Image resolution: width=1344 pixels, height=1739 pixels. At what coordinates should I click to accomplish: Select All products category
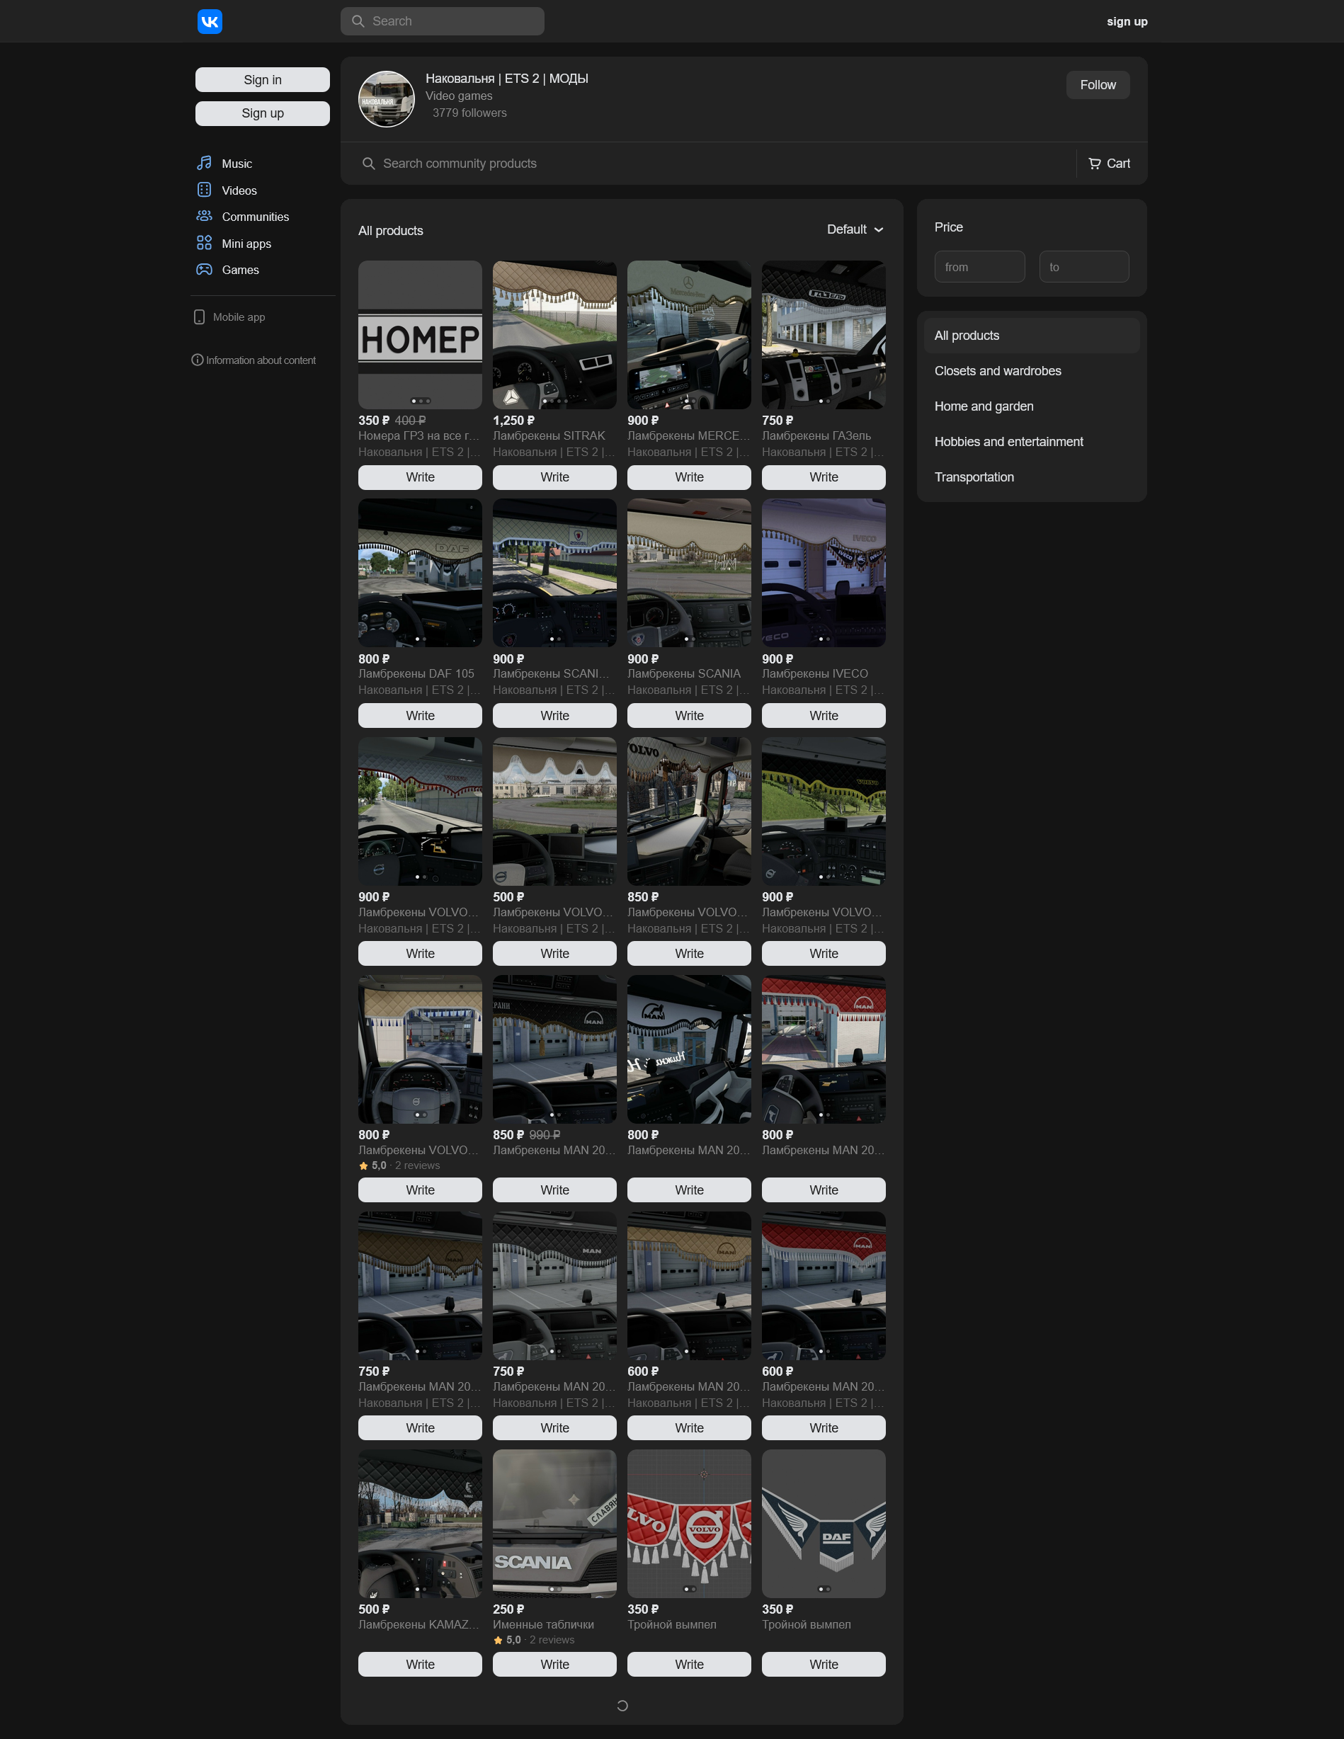pyautogui.click(x=1032, y=335)
